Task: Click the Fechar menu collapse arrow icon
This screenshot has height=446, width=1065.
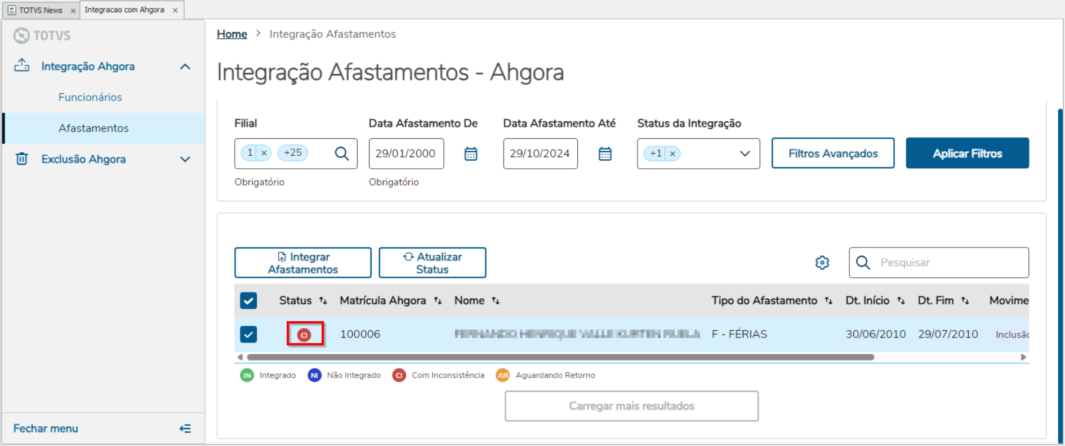Action: coord(185,429)
